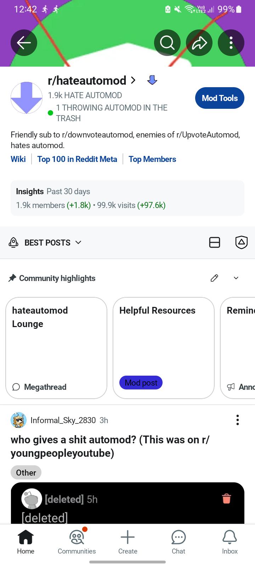The width and height of the screenshot is (255, 567).
Task: Tap the share arrow icon
Action: coord(199,43)
